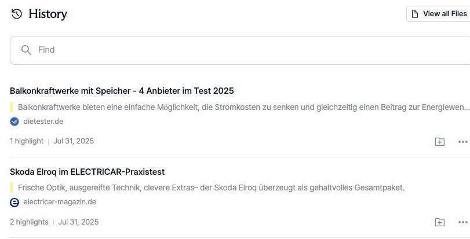
Task: Click the History clock icon
Action: (17, 14)
